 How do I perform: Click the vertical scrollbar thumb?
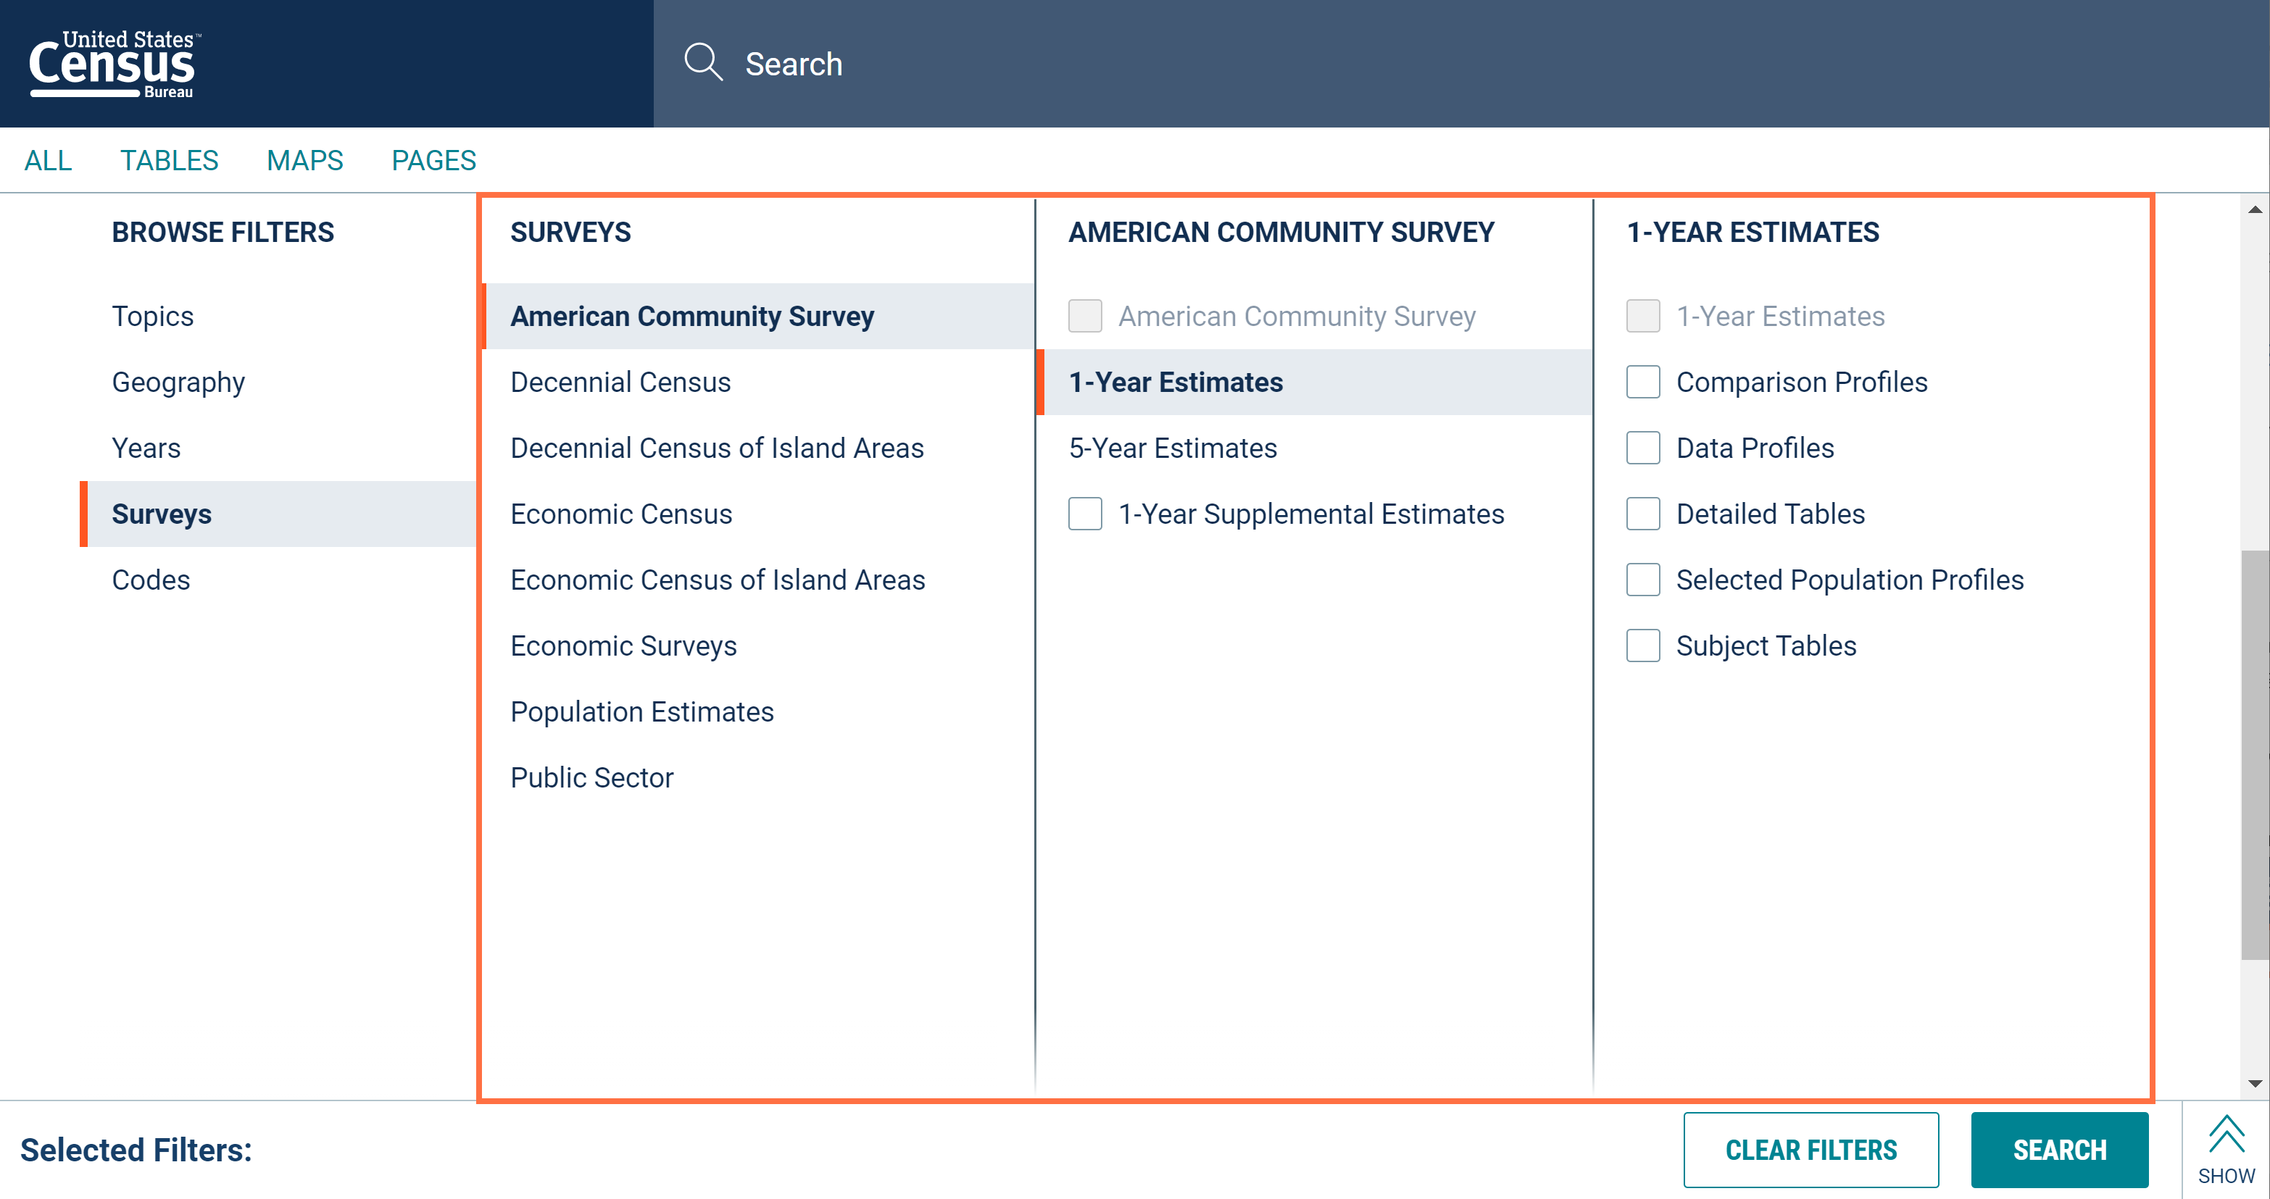(2255, 755)
